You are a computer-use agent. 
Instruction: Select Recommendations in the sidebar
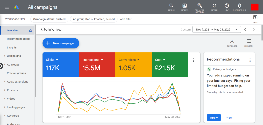[x=18, y=39]
